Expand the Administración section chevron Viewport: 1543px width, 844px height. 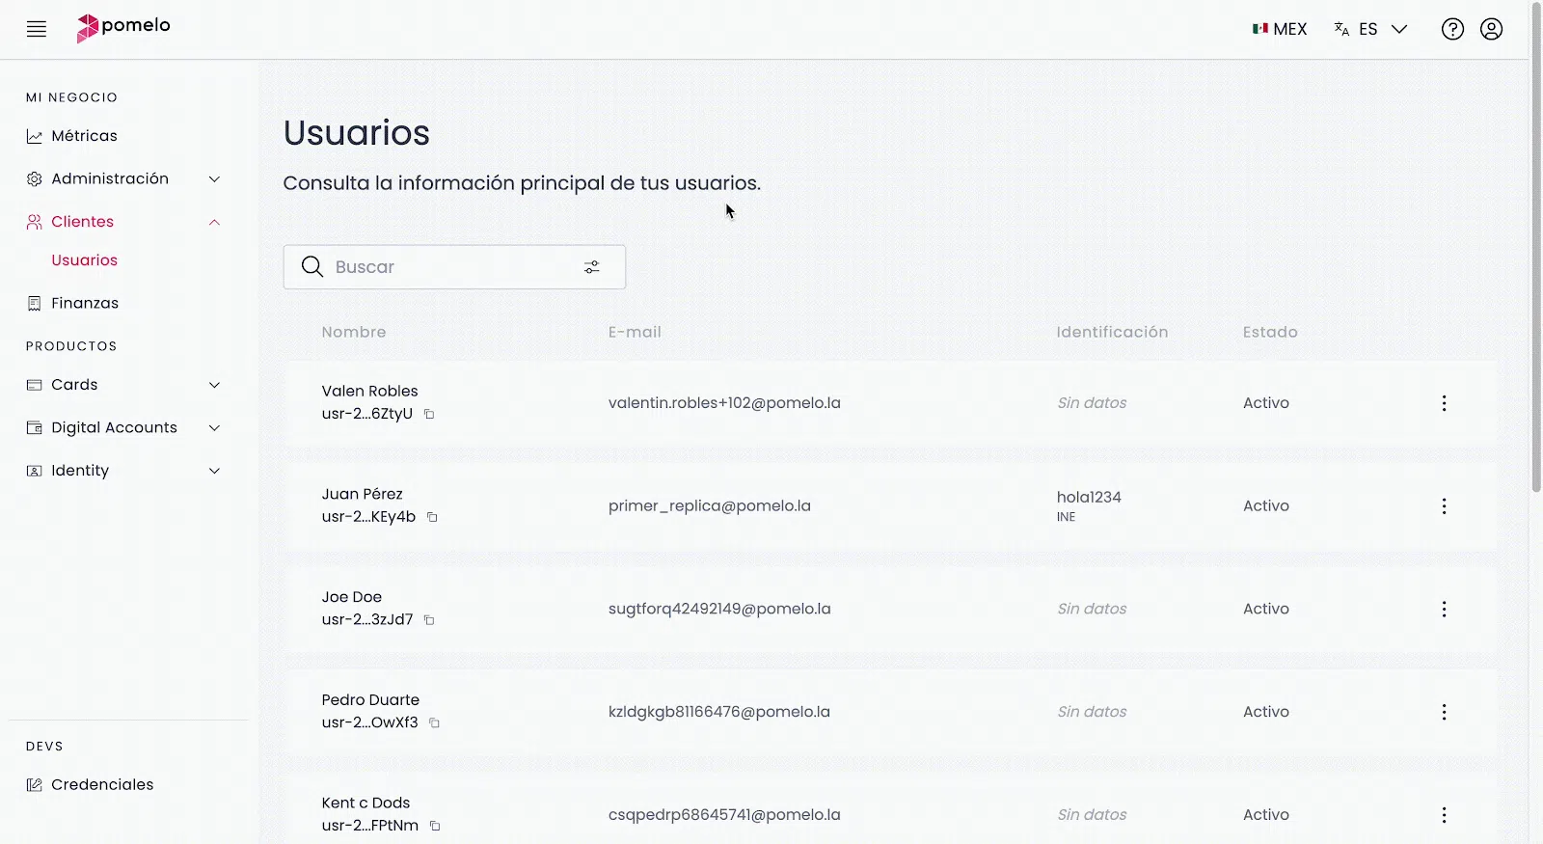tap(215, 179)
